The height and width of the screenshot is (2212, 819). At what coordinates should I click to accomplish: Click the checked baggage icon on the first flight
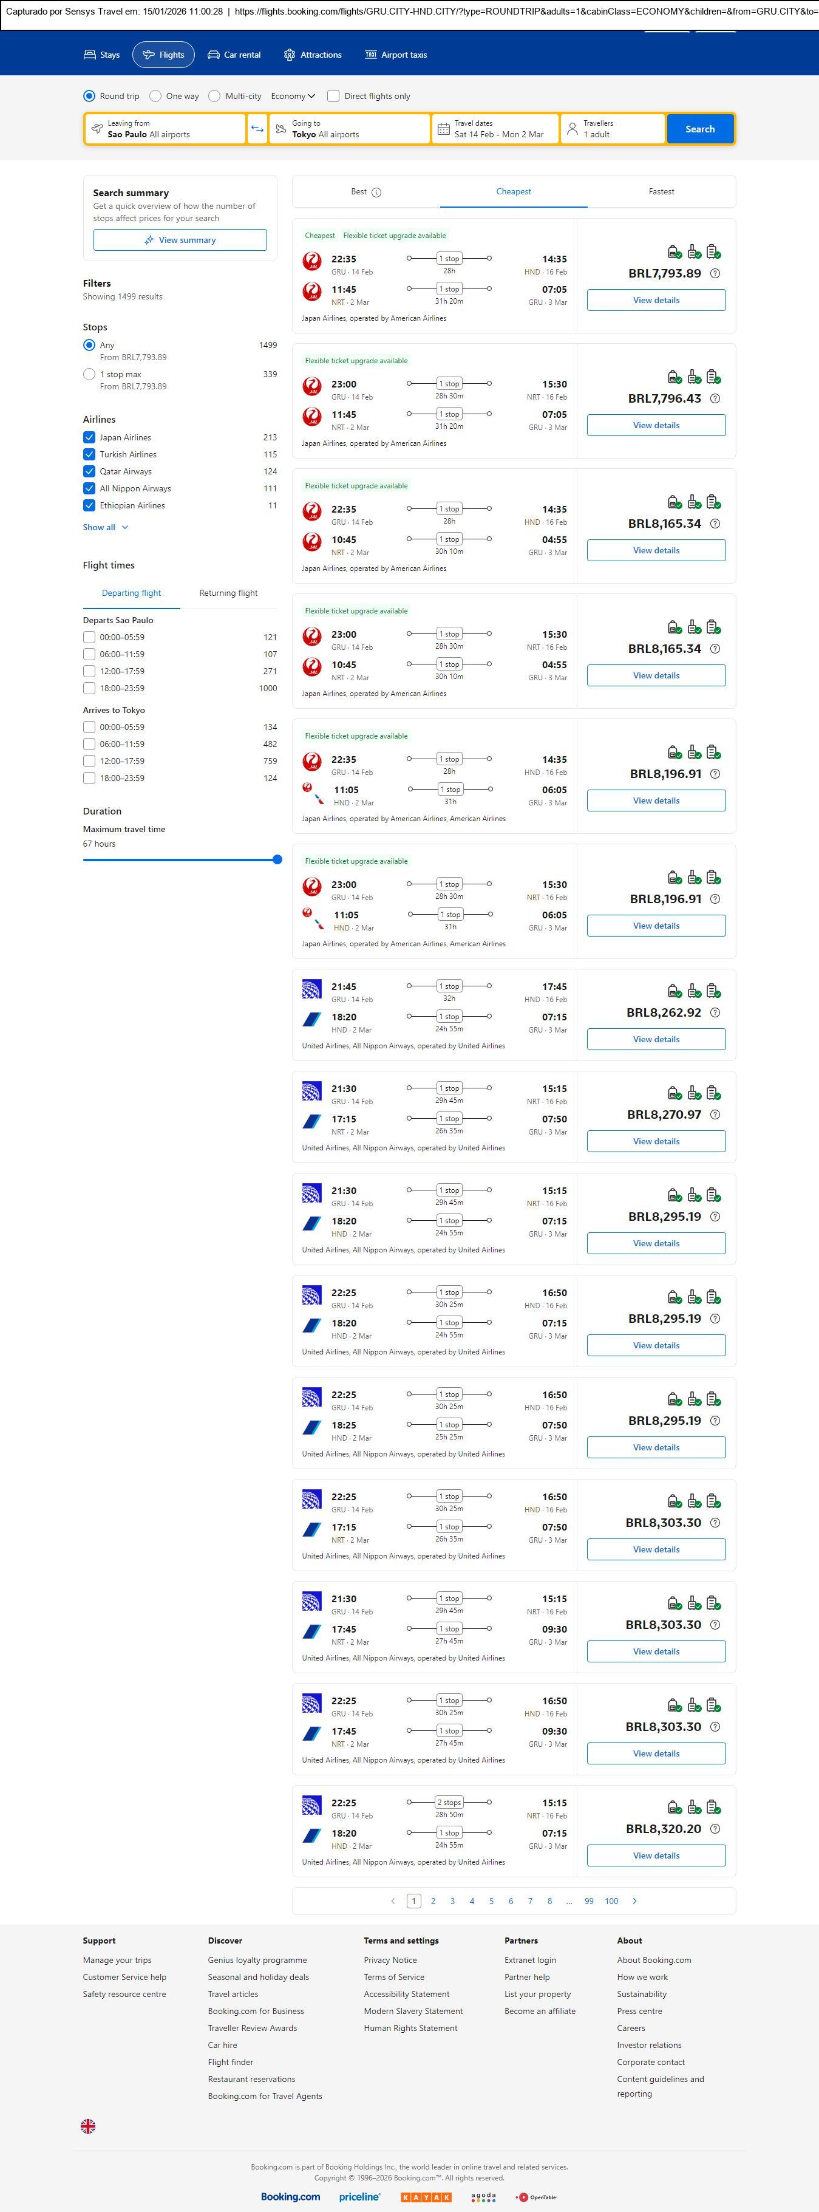point(713,251)
